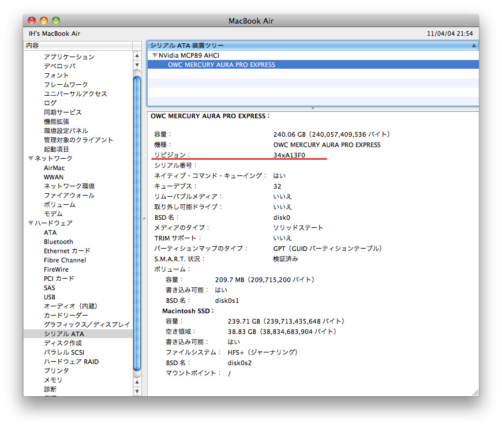This screenshot has height=428, width=502.
Task: Open USB in the hardware list
Action: click(x=50, y=297)
